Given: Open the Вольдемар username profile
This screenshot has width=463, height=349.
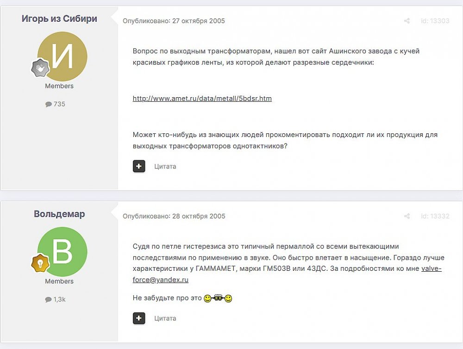Looking at the screenshot, I should (59, 214).
